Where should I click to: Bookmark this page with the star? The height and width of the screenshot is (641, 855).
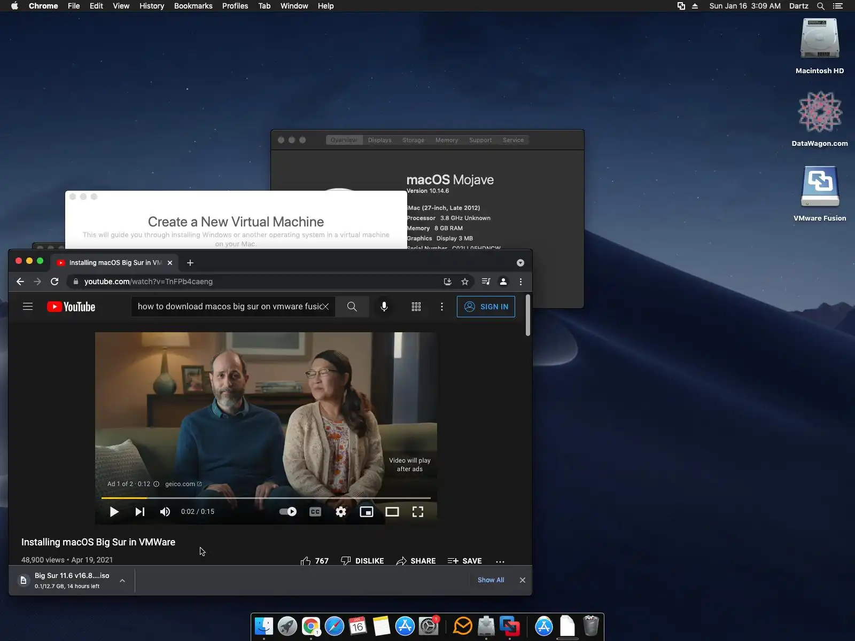465,282
